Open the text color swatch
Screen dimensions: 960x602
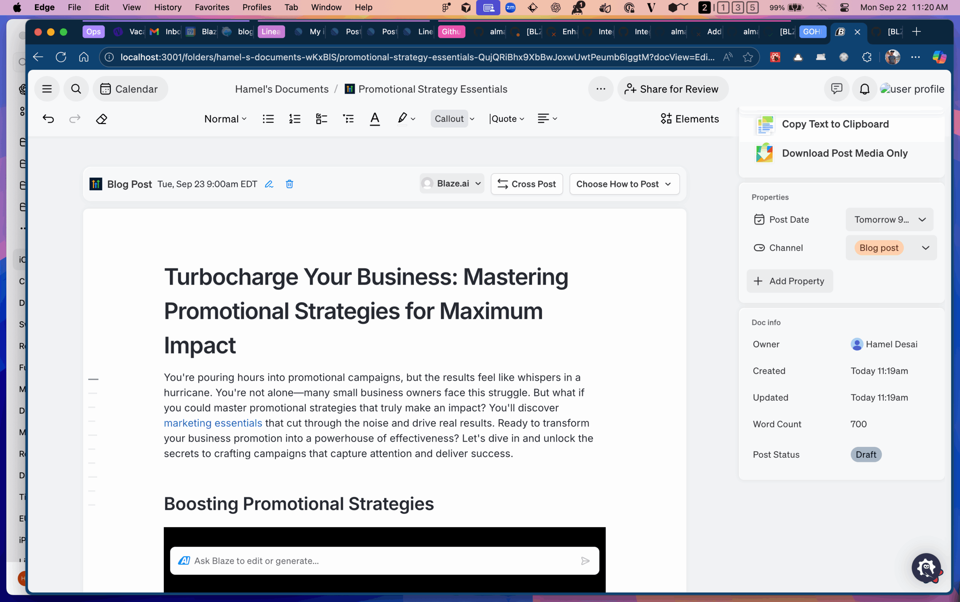[x=375, y=119]
